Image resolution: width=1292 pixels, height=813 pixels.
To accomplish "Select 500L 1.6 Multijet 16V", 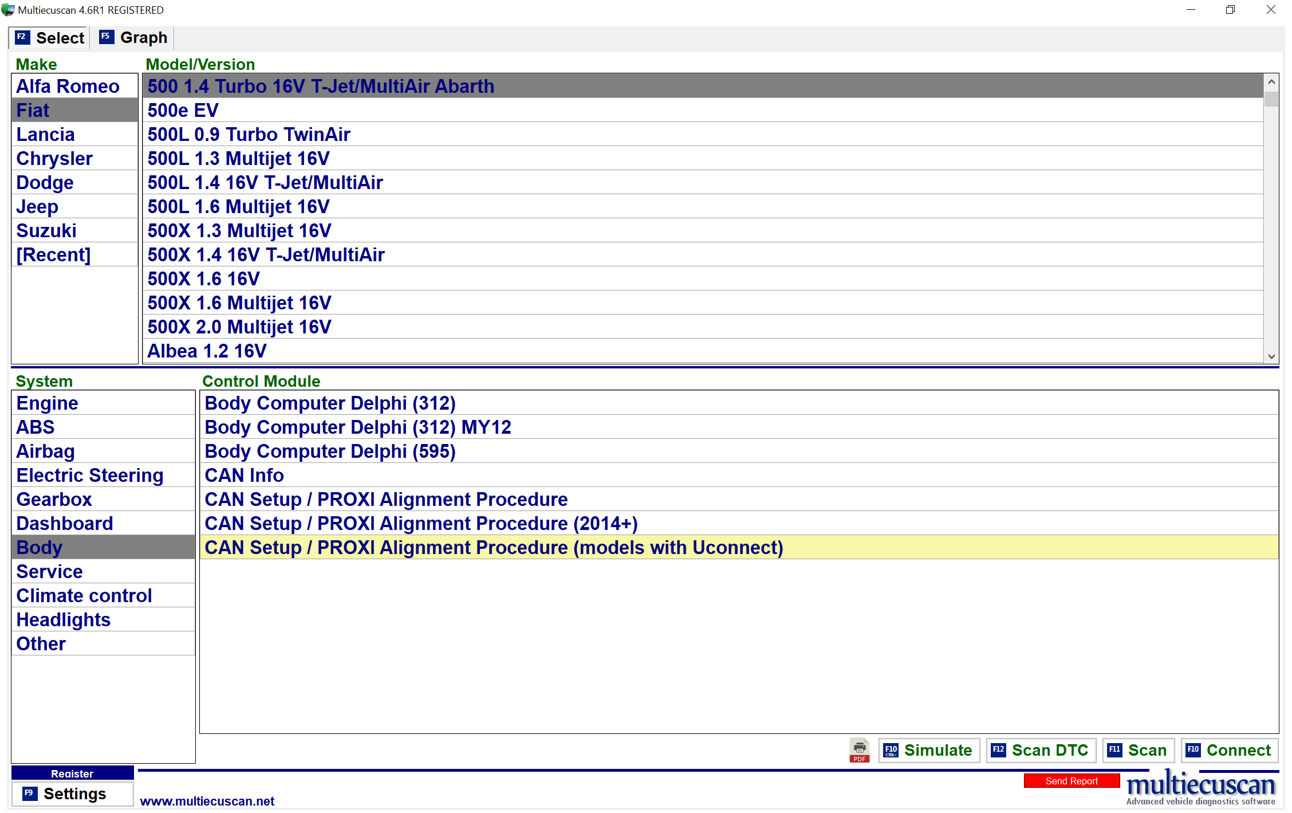I will [703, 206].
